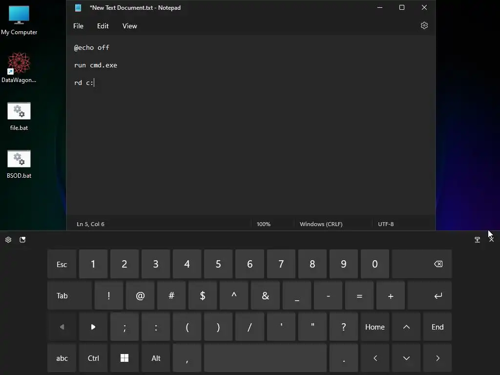Screen dimensions: 500x375
Task: Switch keyboard to abc letters layout
Action: (62, 358)
